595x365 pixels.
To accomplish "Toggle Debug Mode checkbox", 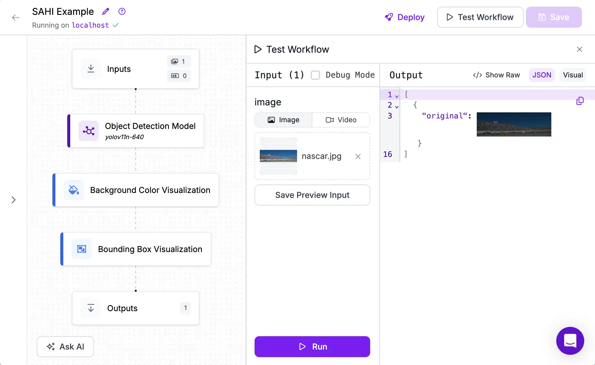I will 316,75.
